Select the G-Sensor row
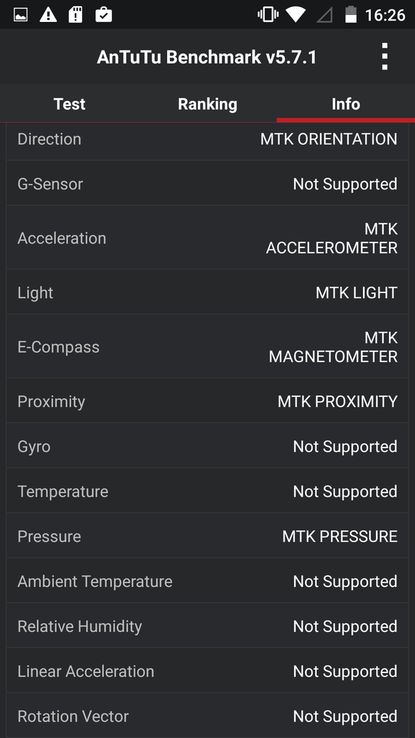Image resolution: width=415 pixels, height=738 pixels. click(207, 184)
